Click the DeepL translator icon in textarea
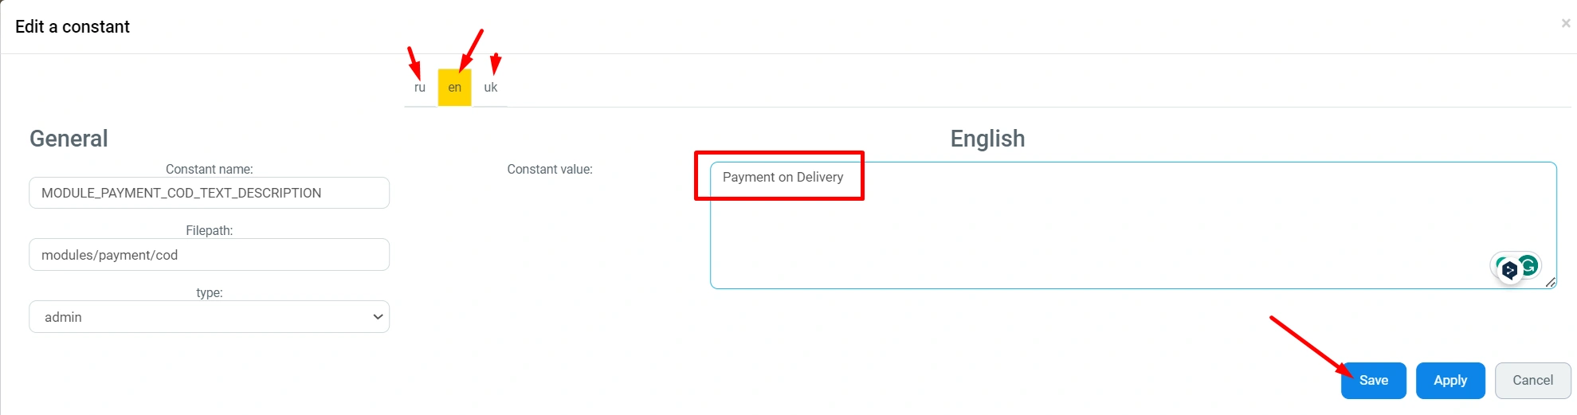This screenshot has height=415, width=1577. click(x=1508, y=271)
